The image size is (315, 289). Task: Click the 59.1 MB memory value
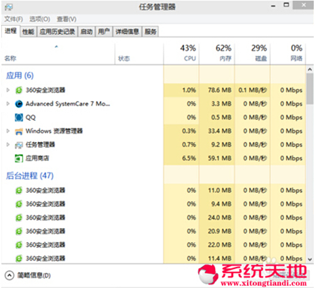tap(219, 158)
